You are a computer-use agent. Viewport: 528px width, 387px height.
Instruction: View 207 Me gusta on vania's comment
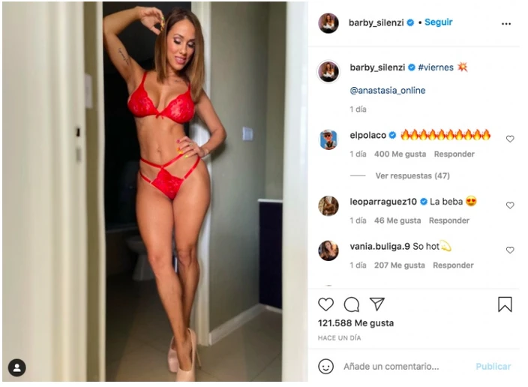pos(399,265)
